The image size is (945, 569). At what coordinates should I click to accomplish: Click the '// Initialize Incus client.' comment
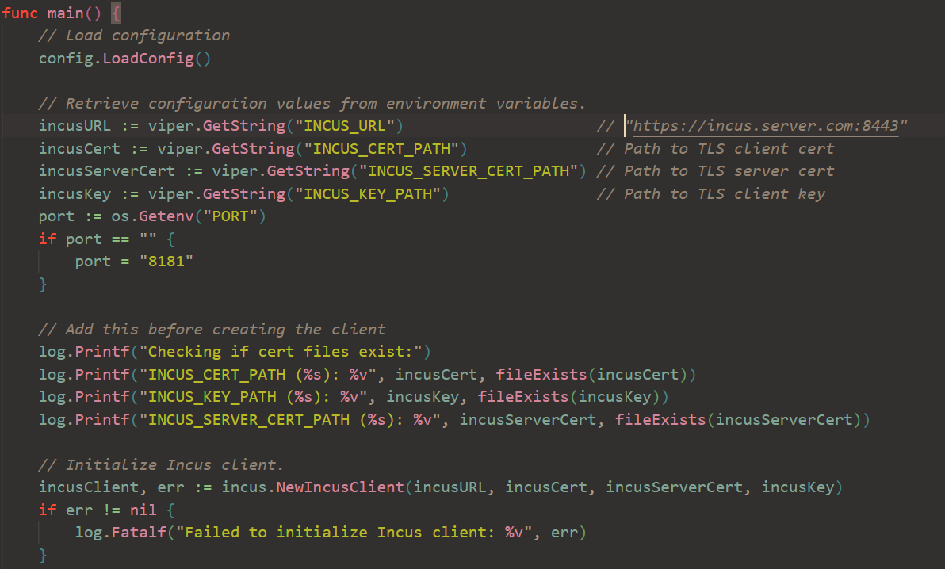pyautogui.click(x=162, y=465)
